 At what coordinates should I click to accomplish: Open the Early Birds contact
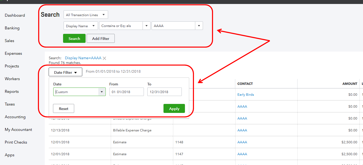pos(245,94)
